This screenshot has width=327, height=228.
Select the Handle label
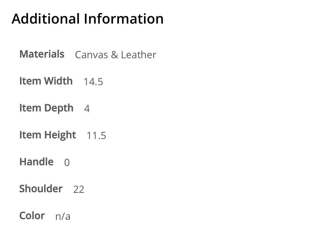36,162
